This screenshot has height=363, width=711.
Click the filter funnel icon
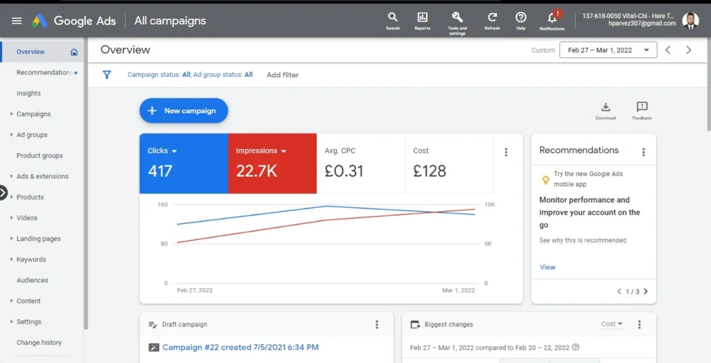click(107, 75)
